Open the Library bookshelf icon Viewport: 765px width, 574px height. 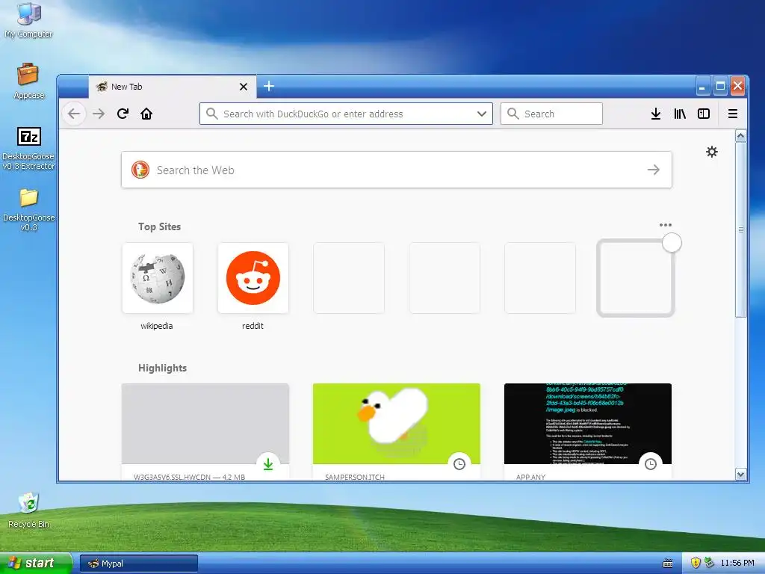click(680, 114)
